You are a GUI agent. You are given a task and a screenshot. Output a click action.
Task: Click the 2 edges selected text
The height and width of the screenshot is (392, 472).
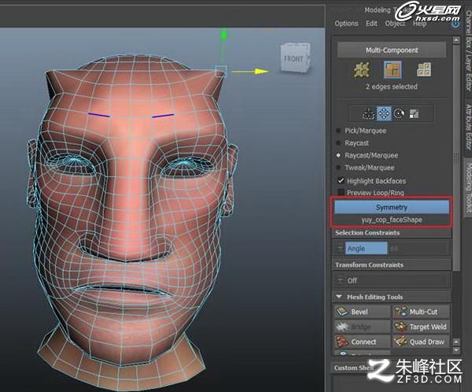(392, 87)
